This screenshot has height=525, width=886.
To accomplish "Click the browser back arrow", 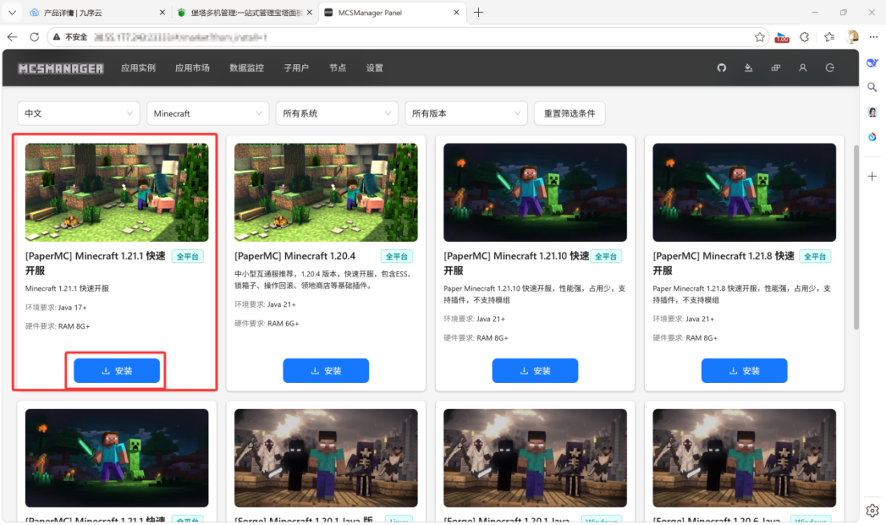I will point(13,37).
